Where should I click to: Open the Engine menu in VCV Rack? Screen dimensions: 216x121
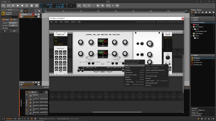(x=67, y=22)
